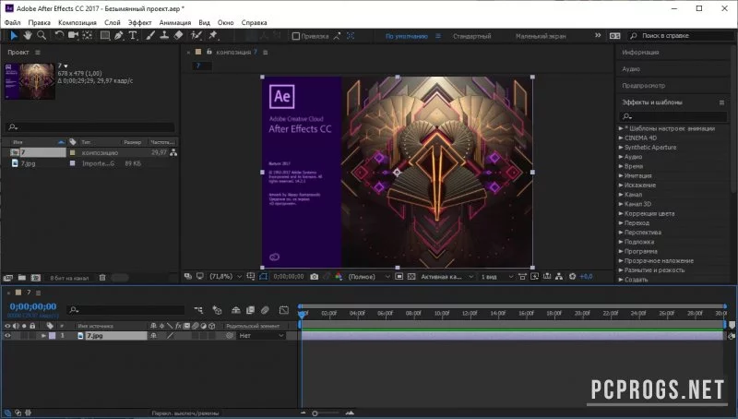Expand properties of layer 7.jpg
The width and height of the screenshot is (738, 419).
click(x=43, y=336)
